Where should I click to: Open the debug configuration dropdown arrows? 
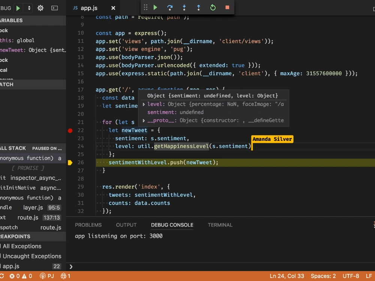29,8
